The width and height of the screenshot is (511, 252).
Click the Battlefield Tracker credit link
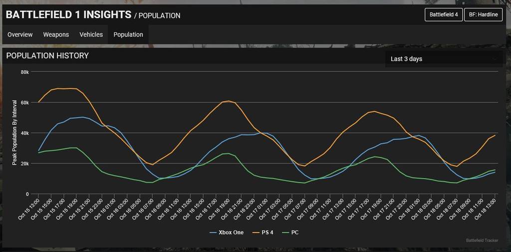(x=482, y=241)
